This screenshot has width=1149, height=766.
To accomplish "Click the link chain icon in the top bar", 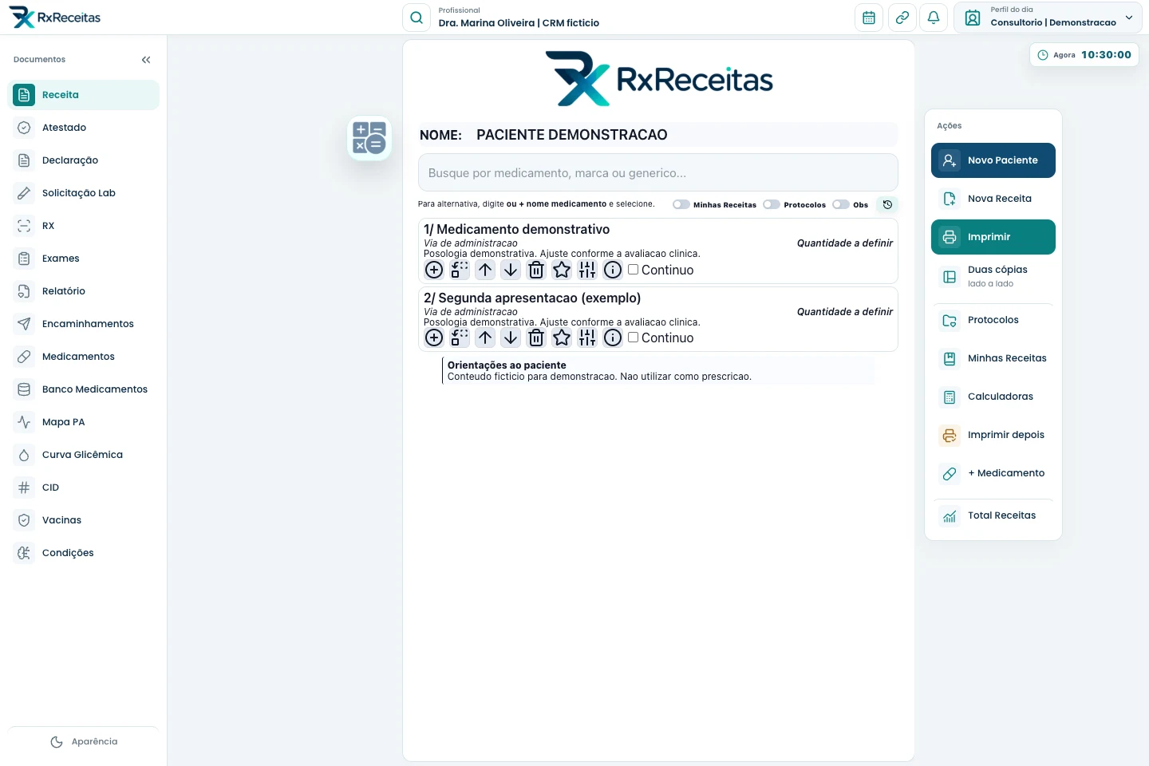I will pos(902,18).
